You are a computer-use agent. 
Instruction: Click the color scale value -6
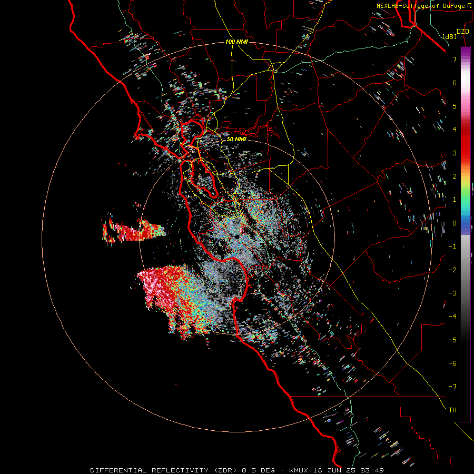point(452,363)
